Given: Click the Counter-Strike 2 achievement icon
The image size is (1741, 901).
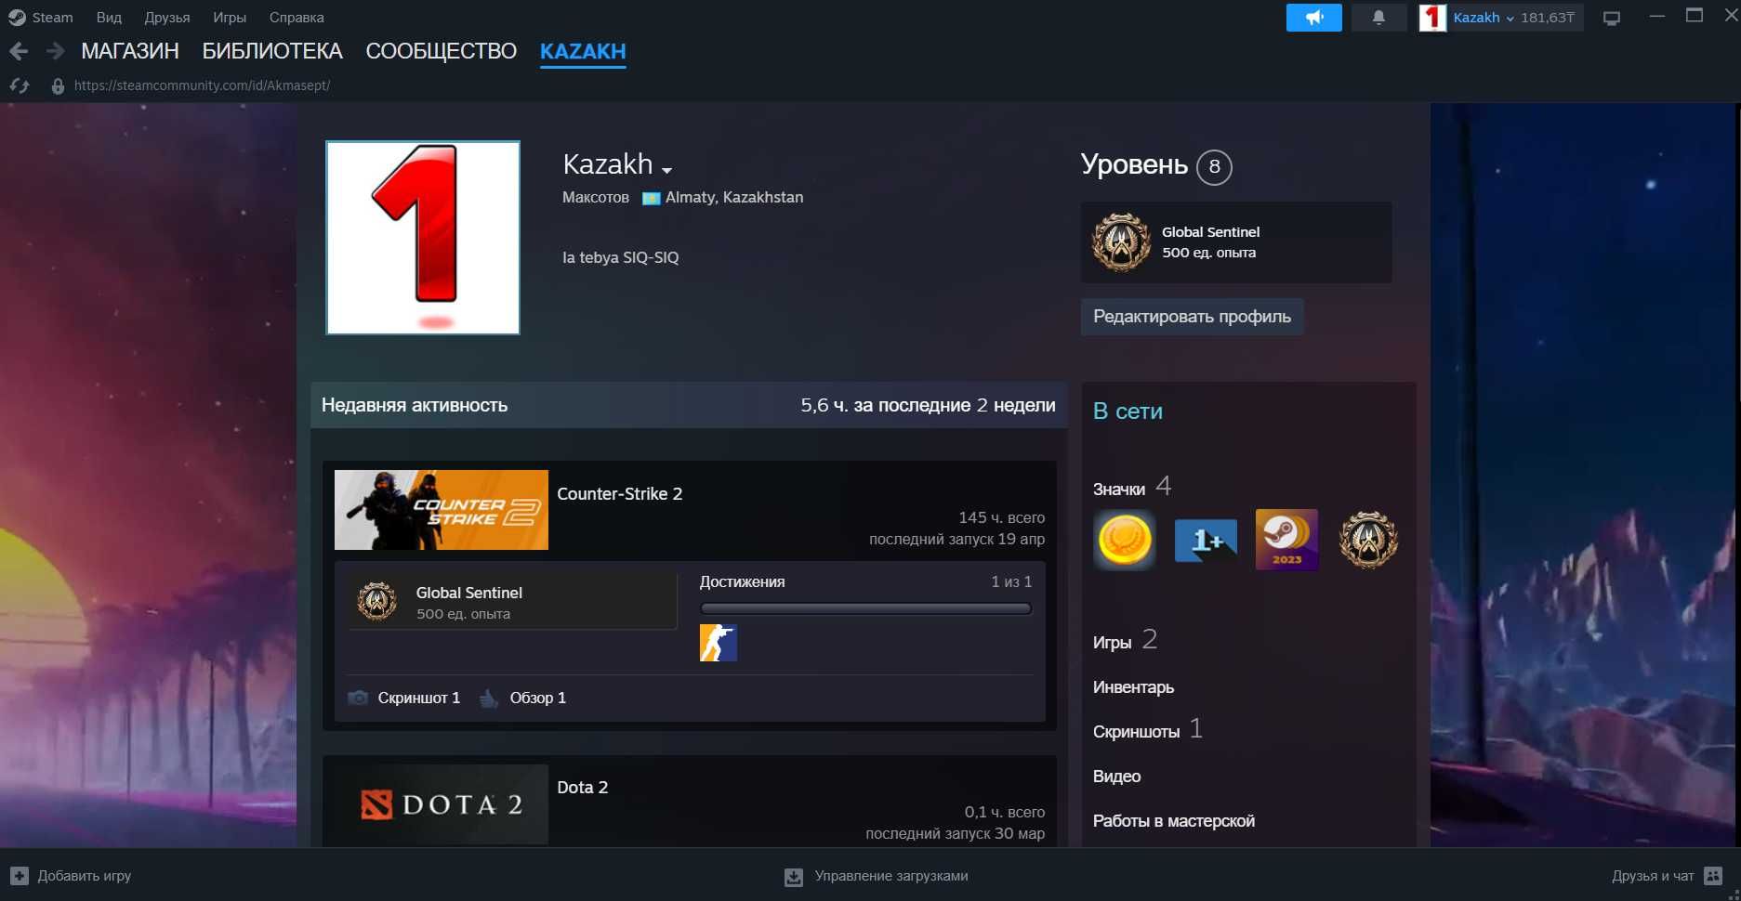Looking at the screenshot, I should tap(719, 643).
